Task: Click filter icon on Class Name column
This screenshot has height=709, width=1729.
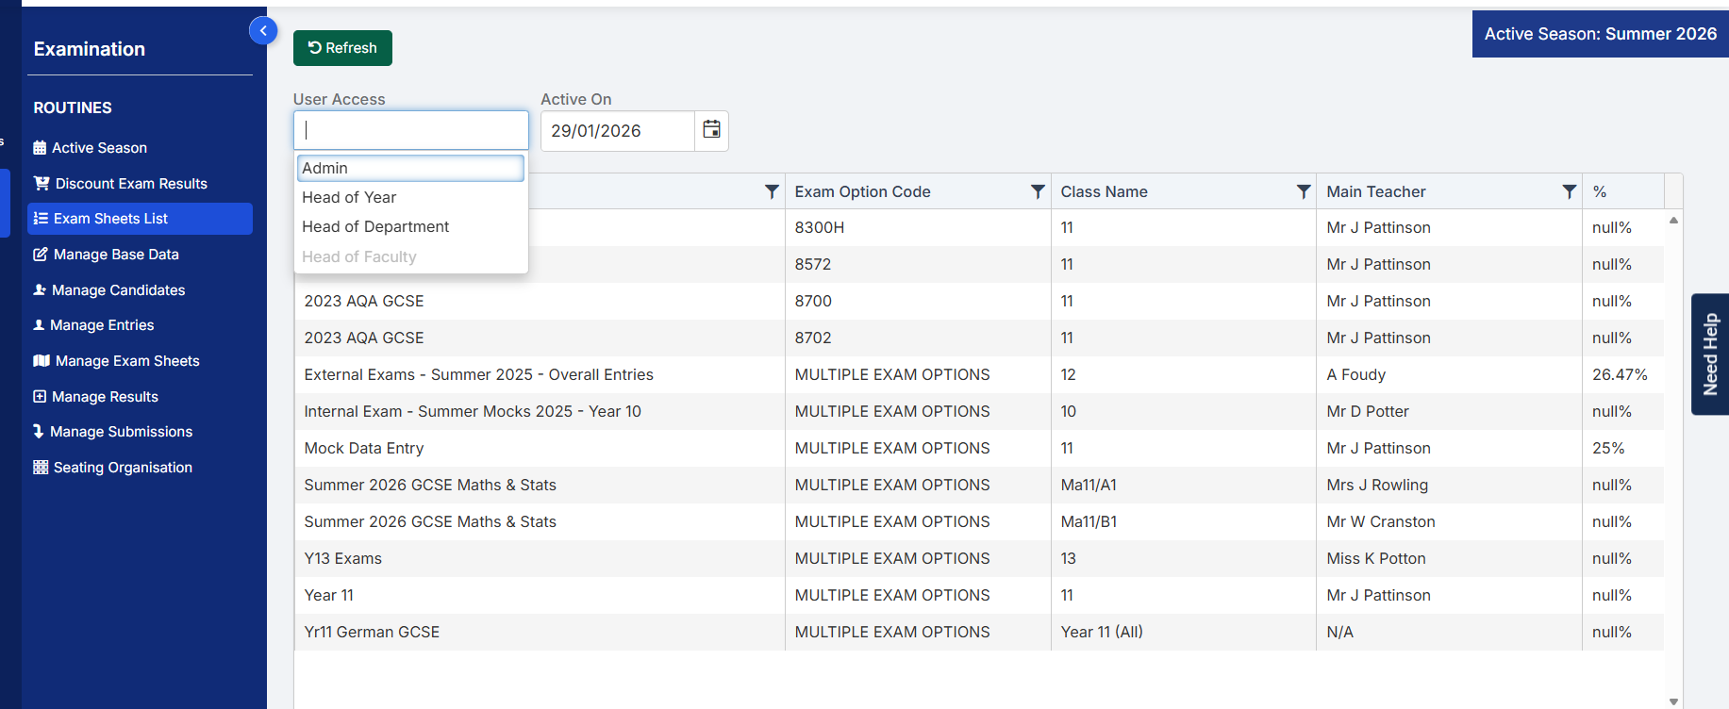Action: tap(1304, 191)
